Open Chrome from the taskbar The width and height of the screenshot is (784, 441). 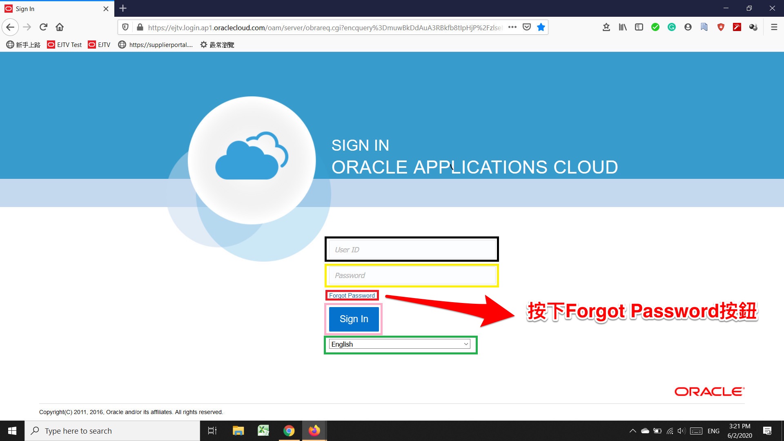click(x=289, y=431)
